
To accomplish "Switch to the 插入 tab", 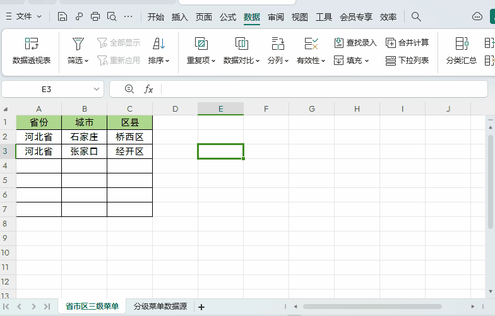I will 179,16.
